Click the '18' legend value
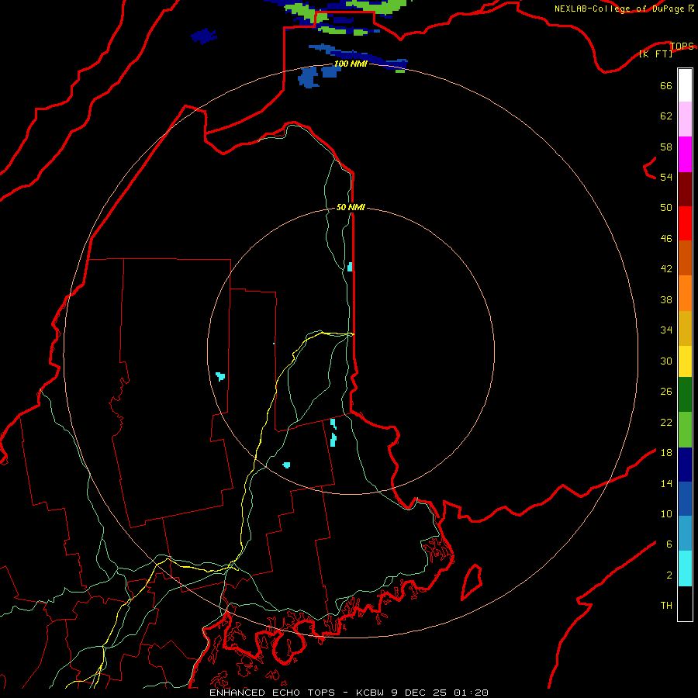698x698 pixels. (x=666, y=453)
